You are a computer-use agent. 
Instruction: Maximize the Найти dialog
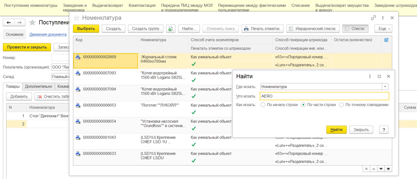click(379, 76)
